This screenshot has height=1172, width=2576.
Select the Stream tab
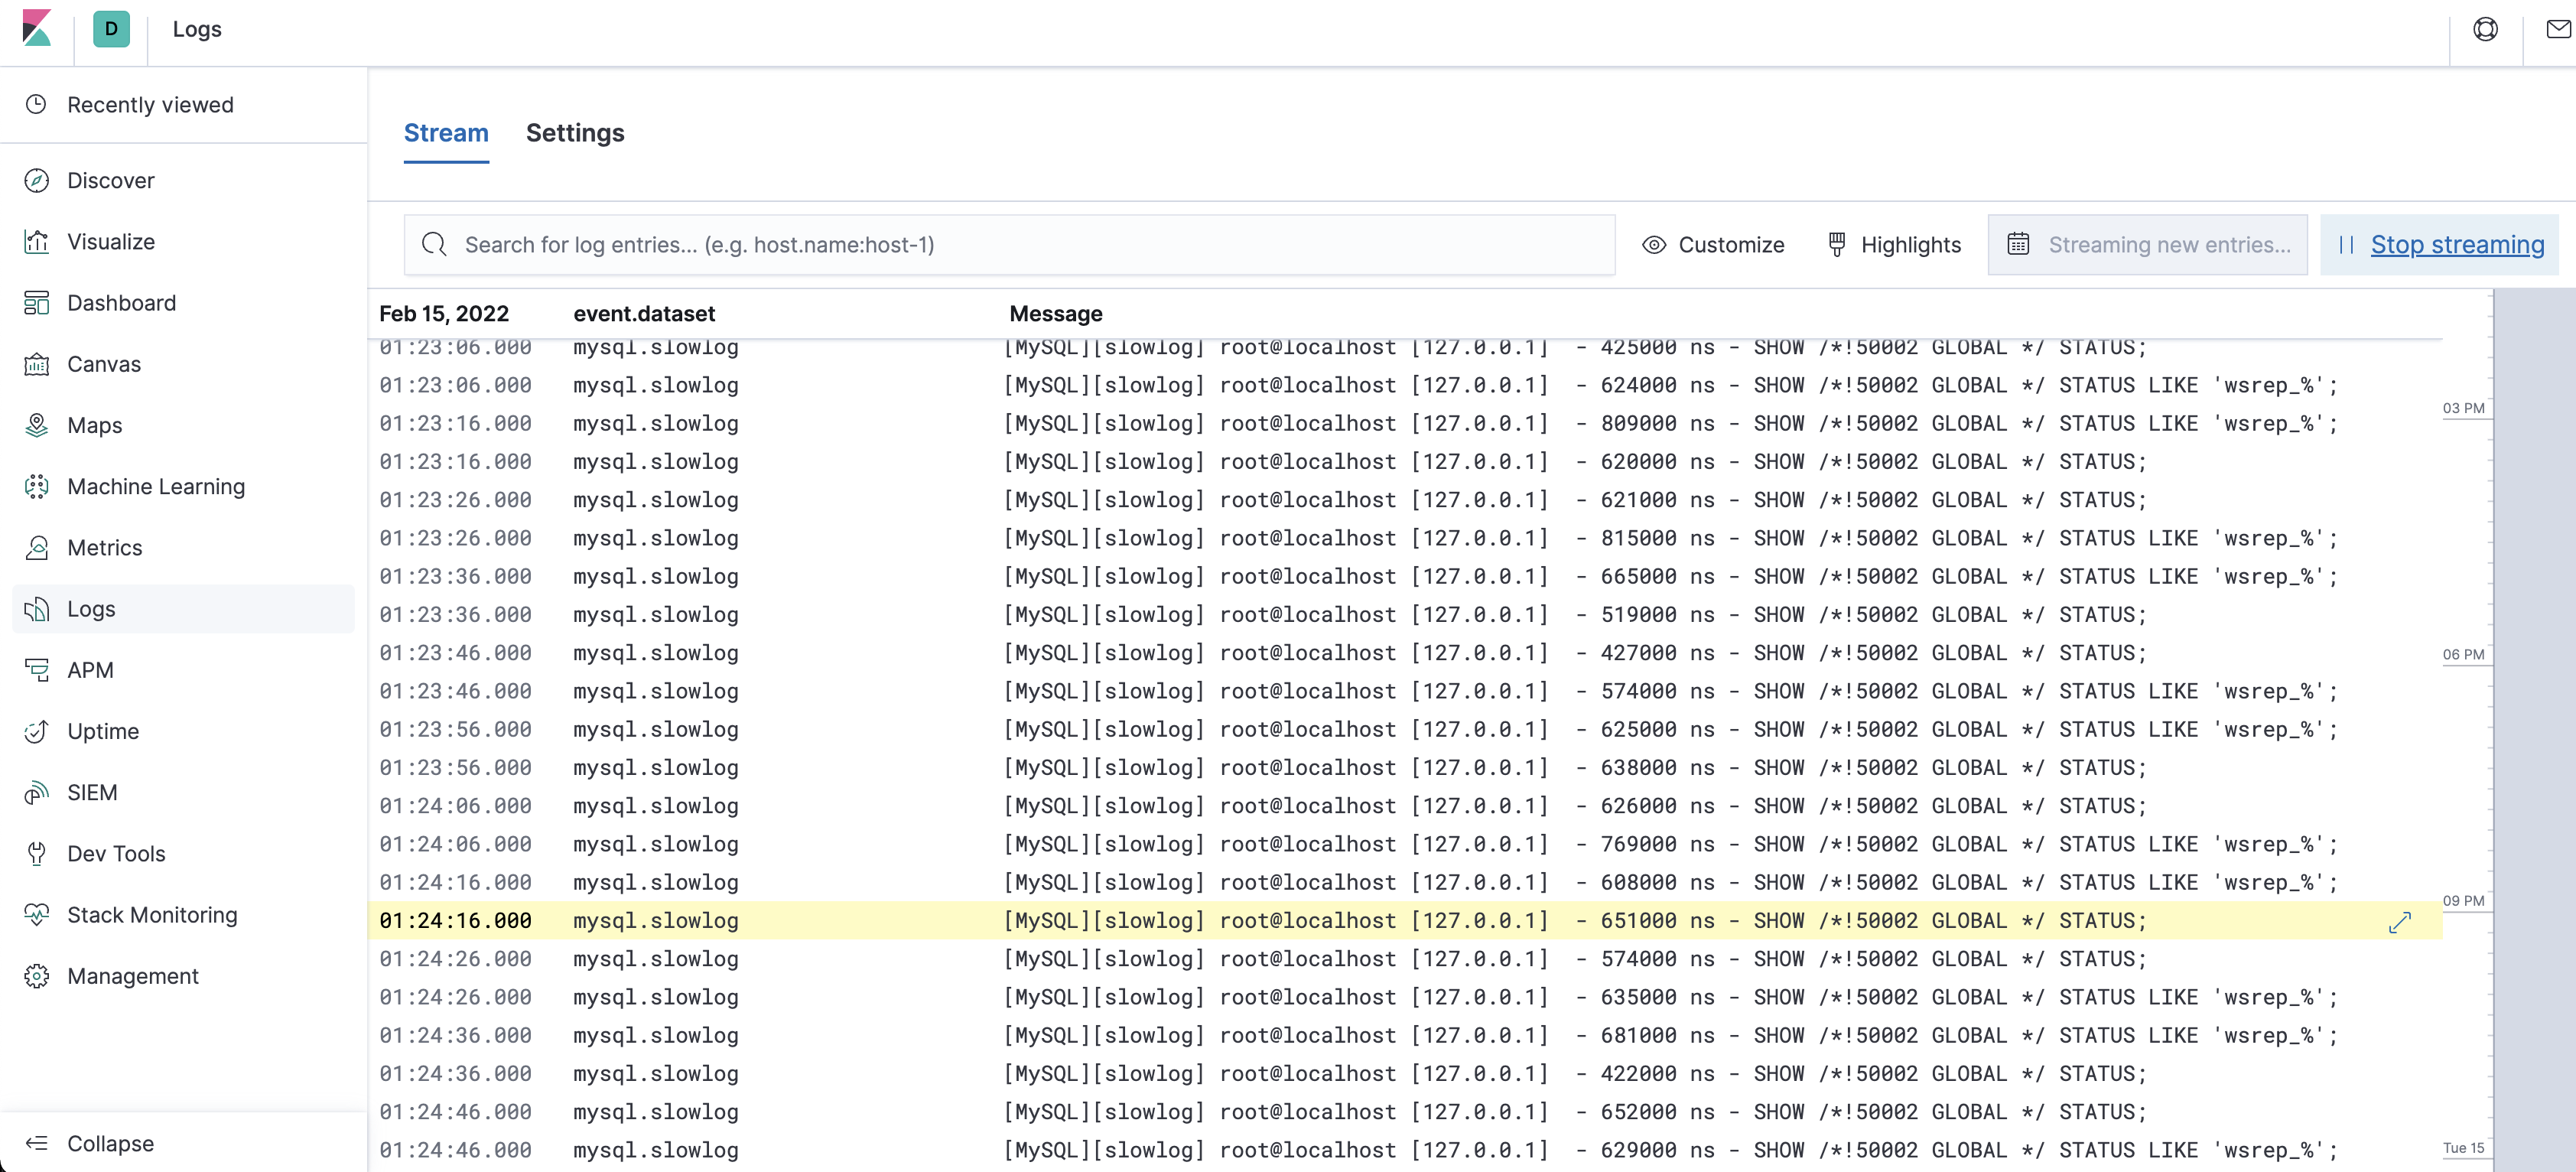(x=446, y=133)
